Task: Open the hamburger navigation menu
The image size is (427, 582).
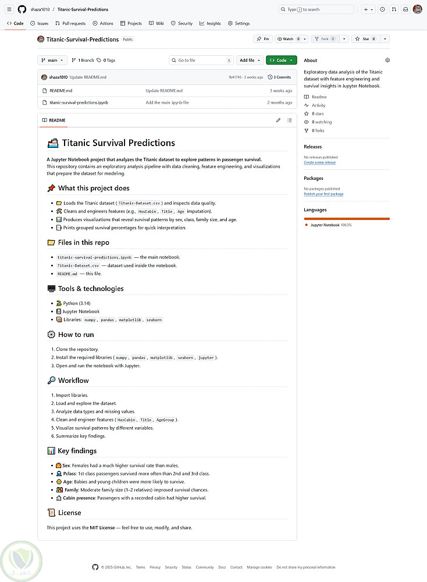Action: (10, 9)
